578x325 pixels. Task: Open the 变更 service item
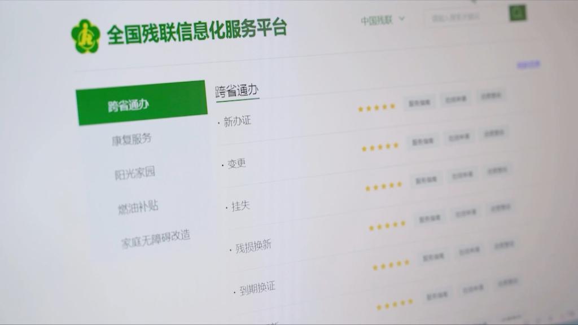237,164
